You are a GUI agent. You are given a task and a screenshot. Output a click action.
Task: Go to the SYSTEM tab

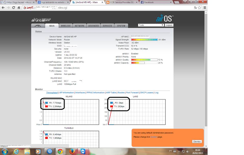point(121,26)
